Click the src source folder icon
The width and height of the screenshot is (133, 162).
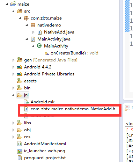click(x=20, y=11)
